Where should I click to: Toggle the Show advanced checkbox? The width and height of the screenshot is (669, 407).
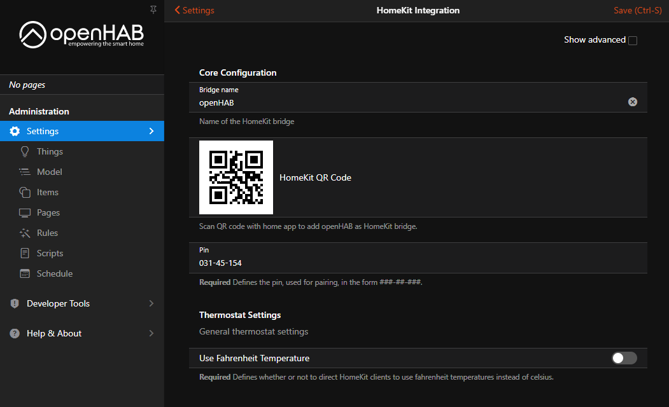[x=633, y=40]
